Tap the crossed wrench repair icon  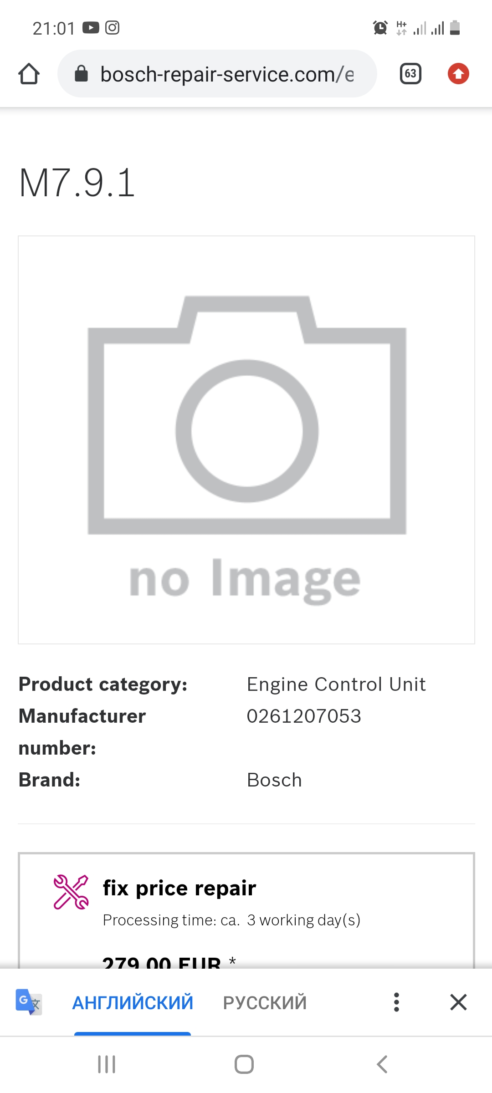[71, 892]
